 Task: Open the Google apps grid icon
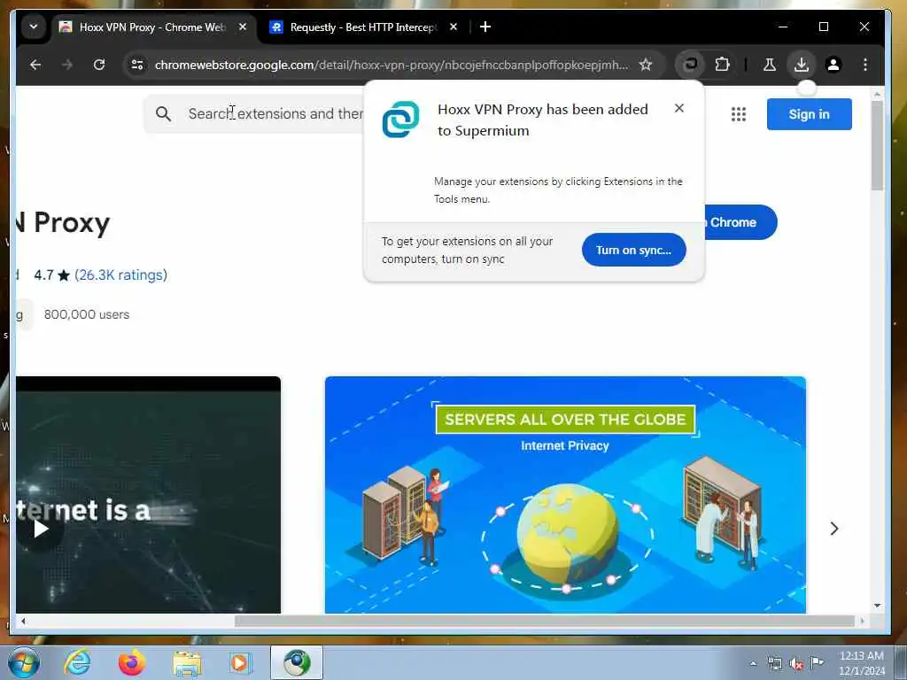point(738,114)
